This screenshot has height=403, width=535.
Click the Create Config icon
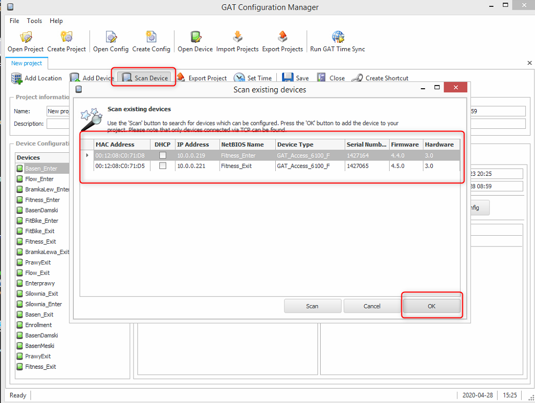point(151,37)
